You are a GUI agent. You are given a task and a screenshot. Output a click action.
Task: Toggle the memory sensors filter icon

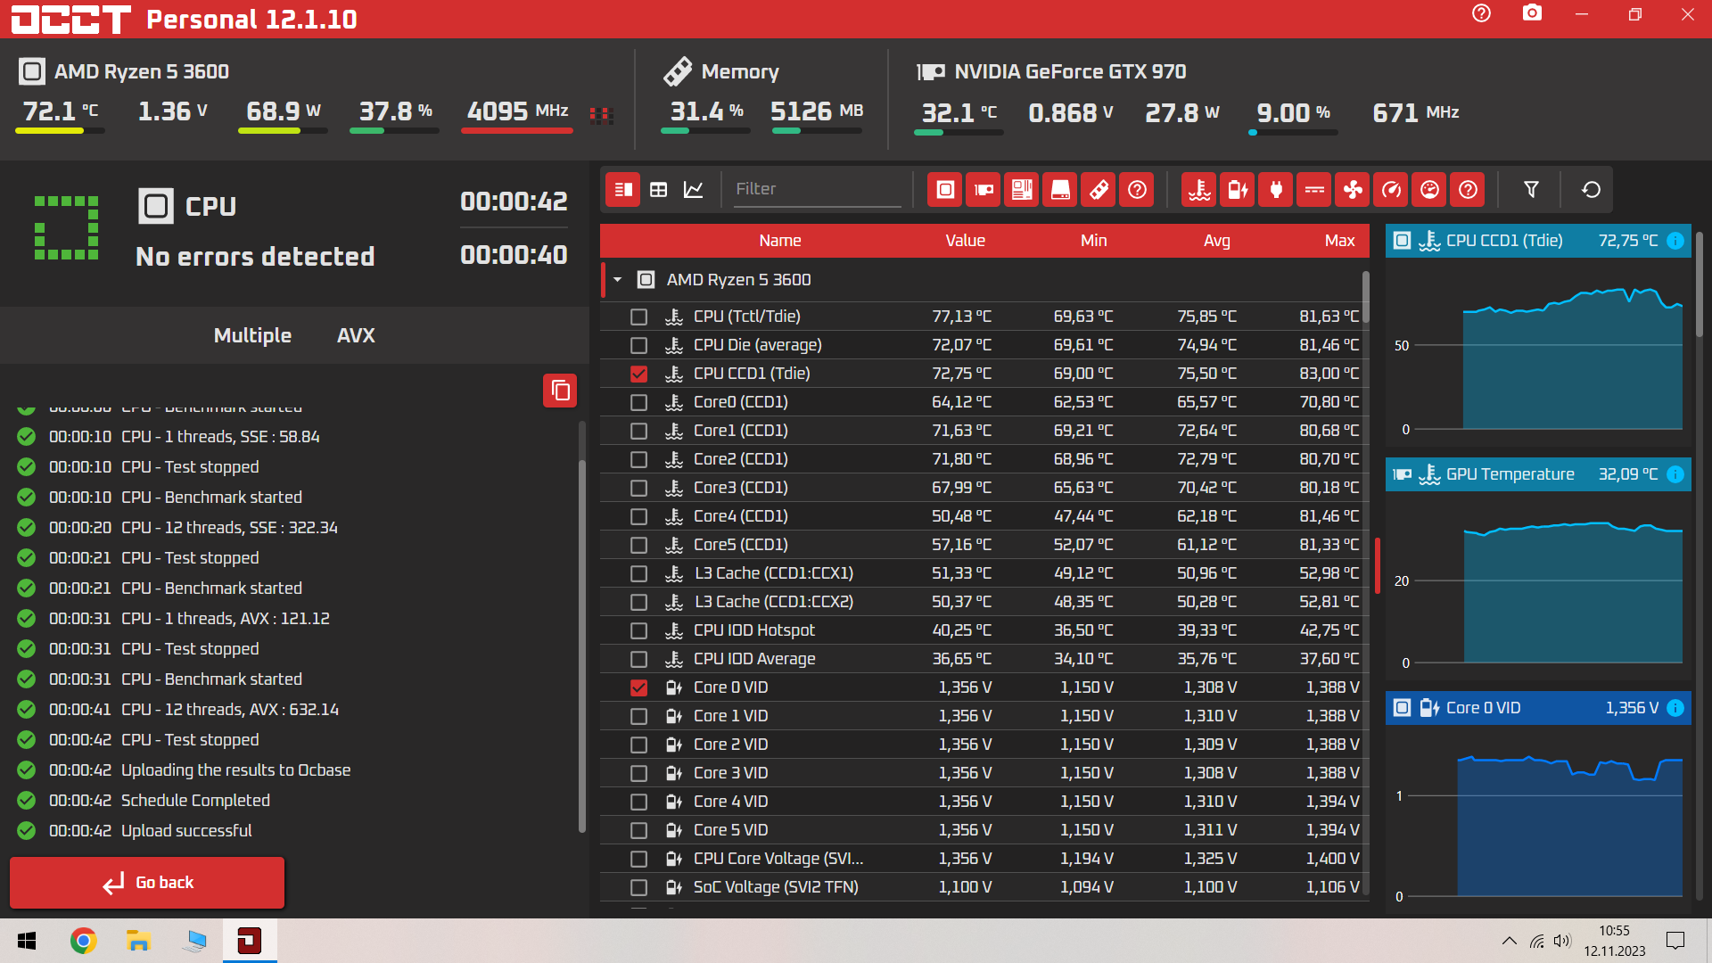[x=1099, y=189]
